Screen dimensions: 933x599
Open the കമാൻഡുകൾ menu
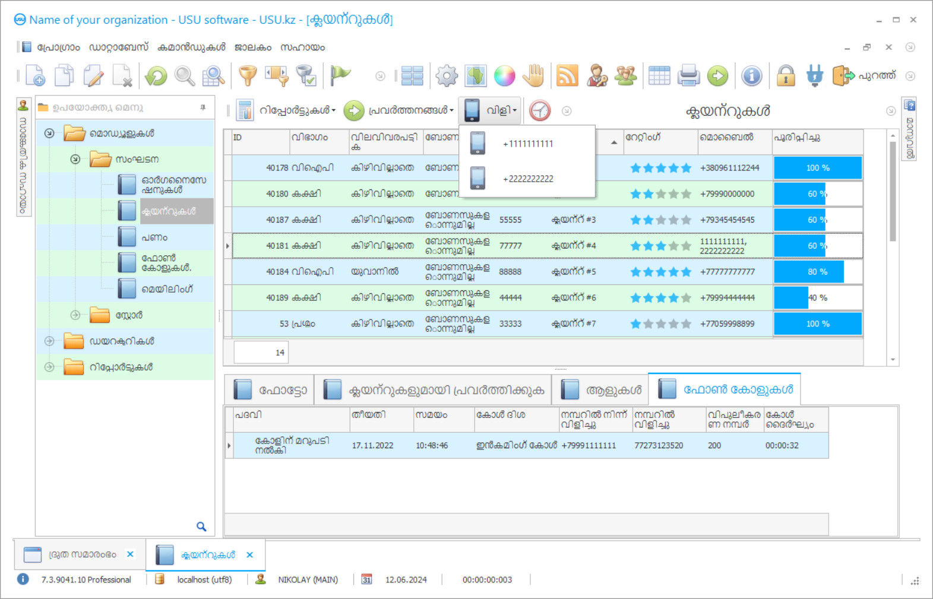[191, 47]
